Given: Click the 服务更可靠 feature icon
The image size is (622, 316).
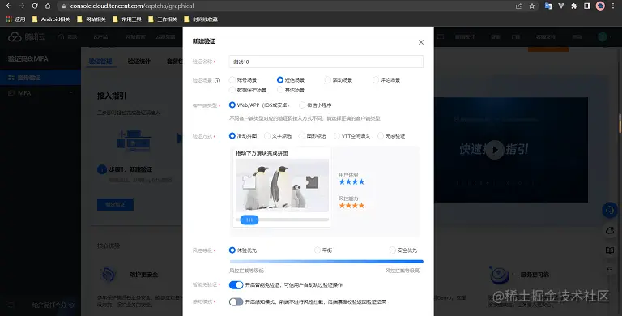Looking at the screenshot, I should click(499, 275).
